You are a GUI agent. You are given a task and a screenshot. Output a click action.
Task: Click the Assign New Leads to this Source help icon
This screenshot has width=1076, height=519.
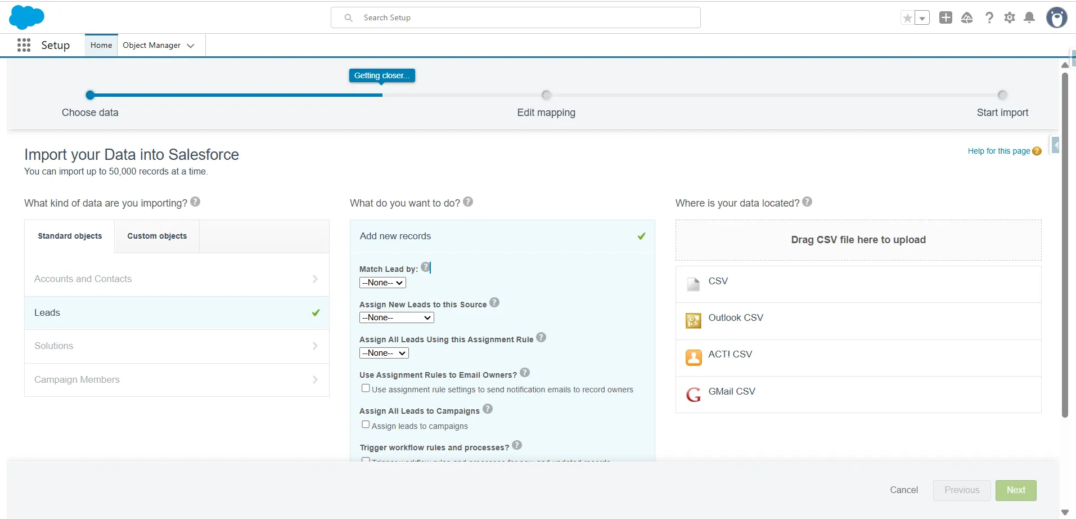coord(494,302)
